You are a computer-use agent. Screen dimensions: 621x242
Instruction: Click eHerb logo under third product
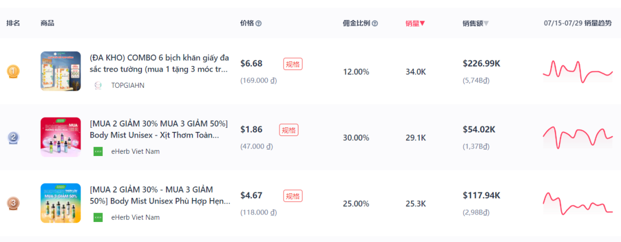point(98,217)
